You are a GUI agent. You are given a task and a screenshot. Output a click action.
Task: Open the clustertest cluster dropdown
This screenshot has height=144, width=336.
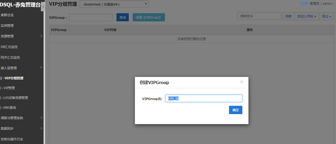point(114,4)
